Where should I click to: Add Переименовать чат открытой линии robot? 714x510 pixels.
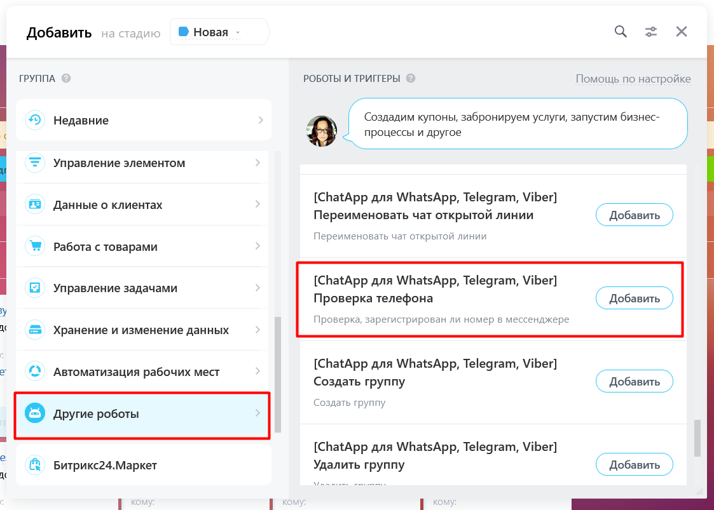pos(634,215)
